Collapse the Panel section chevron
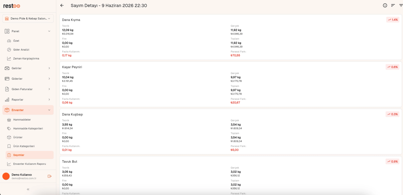Screen dimensions: 403x195 click(x=49, y=31)
